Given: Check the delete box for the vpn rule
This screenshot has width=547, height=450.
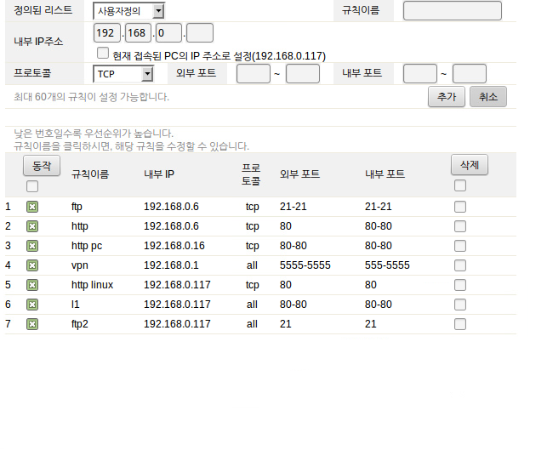Looking at the screenshot, I should click(460, 265).
